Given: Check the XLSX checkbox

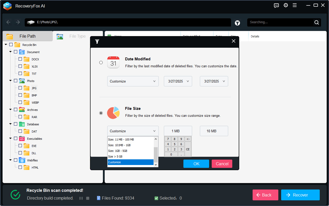Looking at the screenshot, I should 20,66.
